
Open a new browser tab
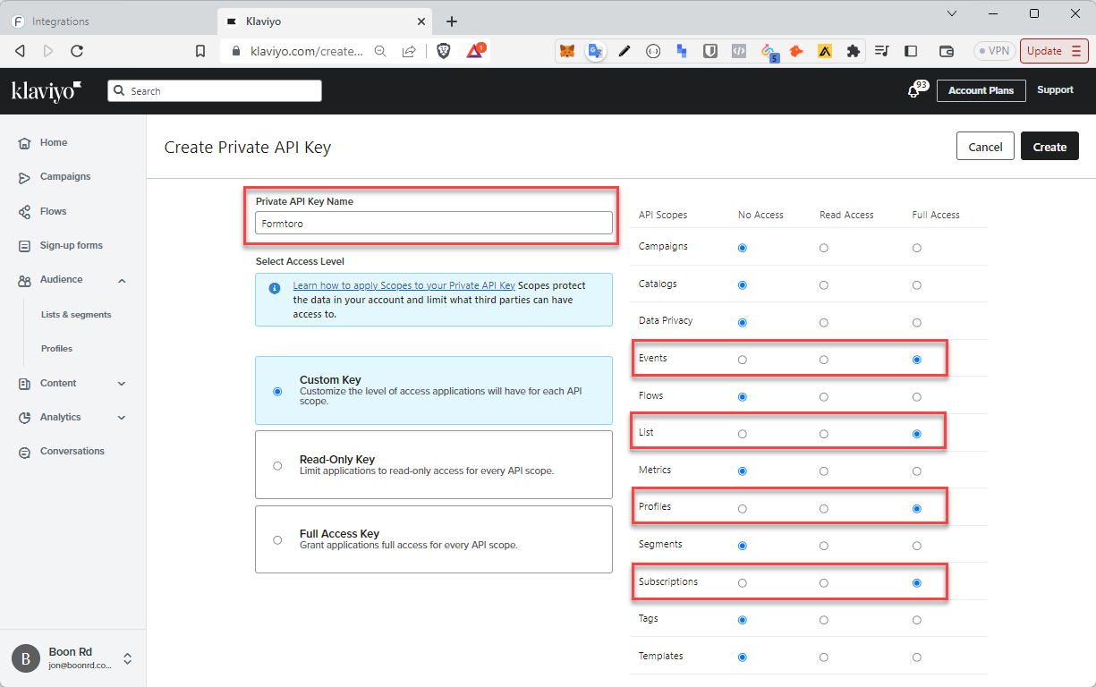click(x=452, y=21)
